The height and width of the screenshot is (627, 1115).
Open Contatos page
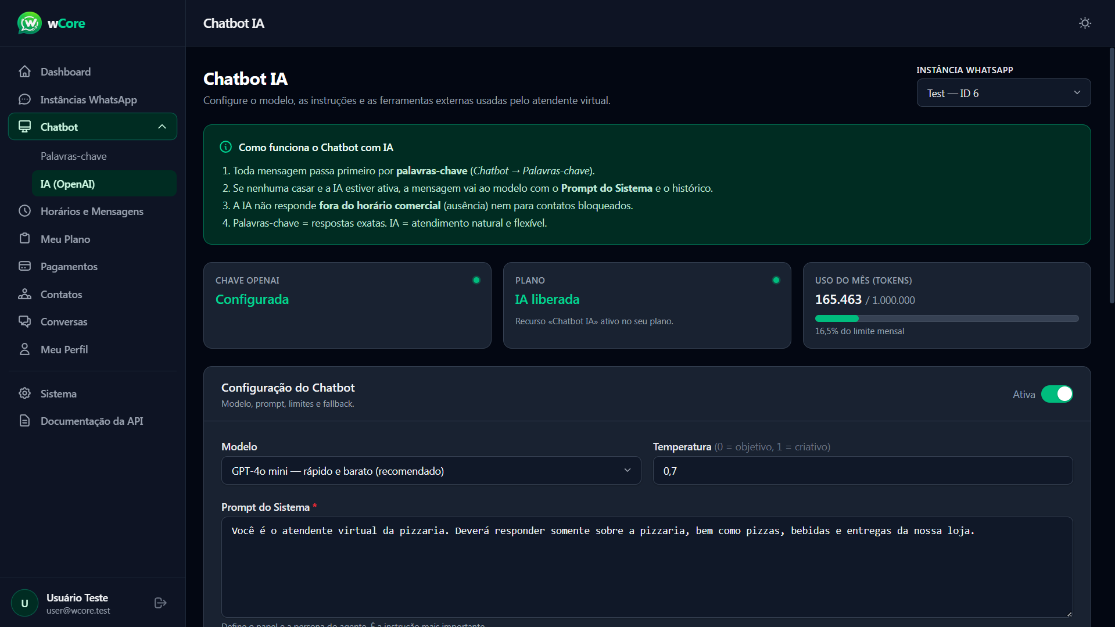tap(92, 294)
